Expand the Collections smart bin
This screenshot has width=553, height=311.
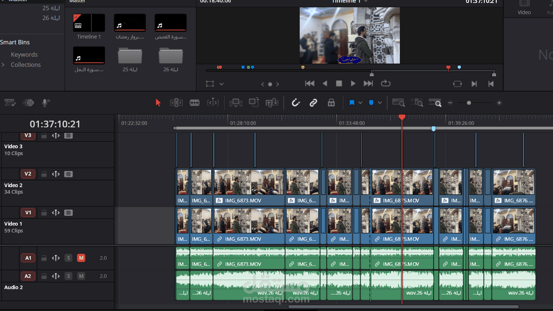3,65
